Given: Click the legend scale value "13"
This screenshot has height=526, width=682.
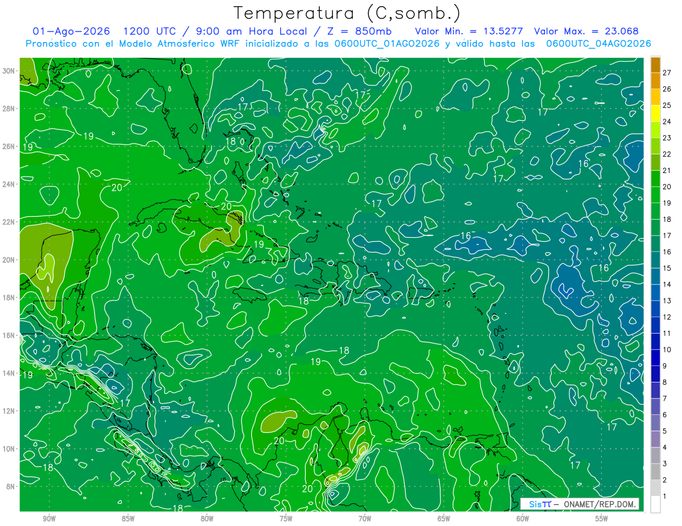Looking at the screenshot, I should tap(667, 301).
